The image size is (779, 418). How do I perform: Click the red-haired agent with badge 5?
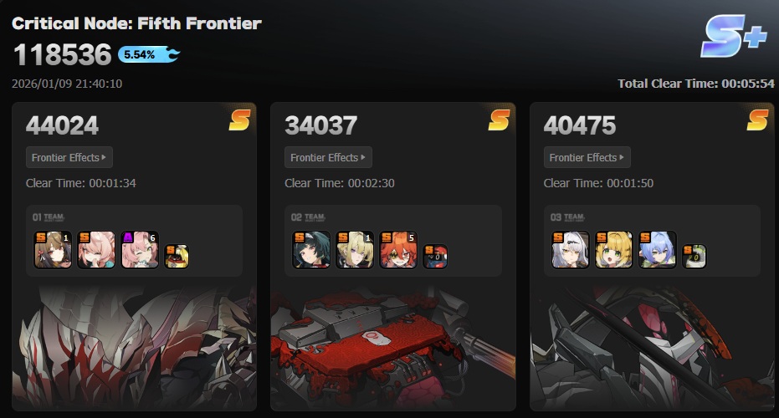[398, 250]
